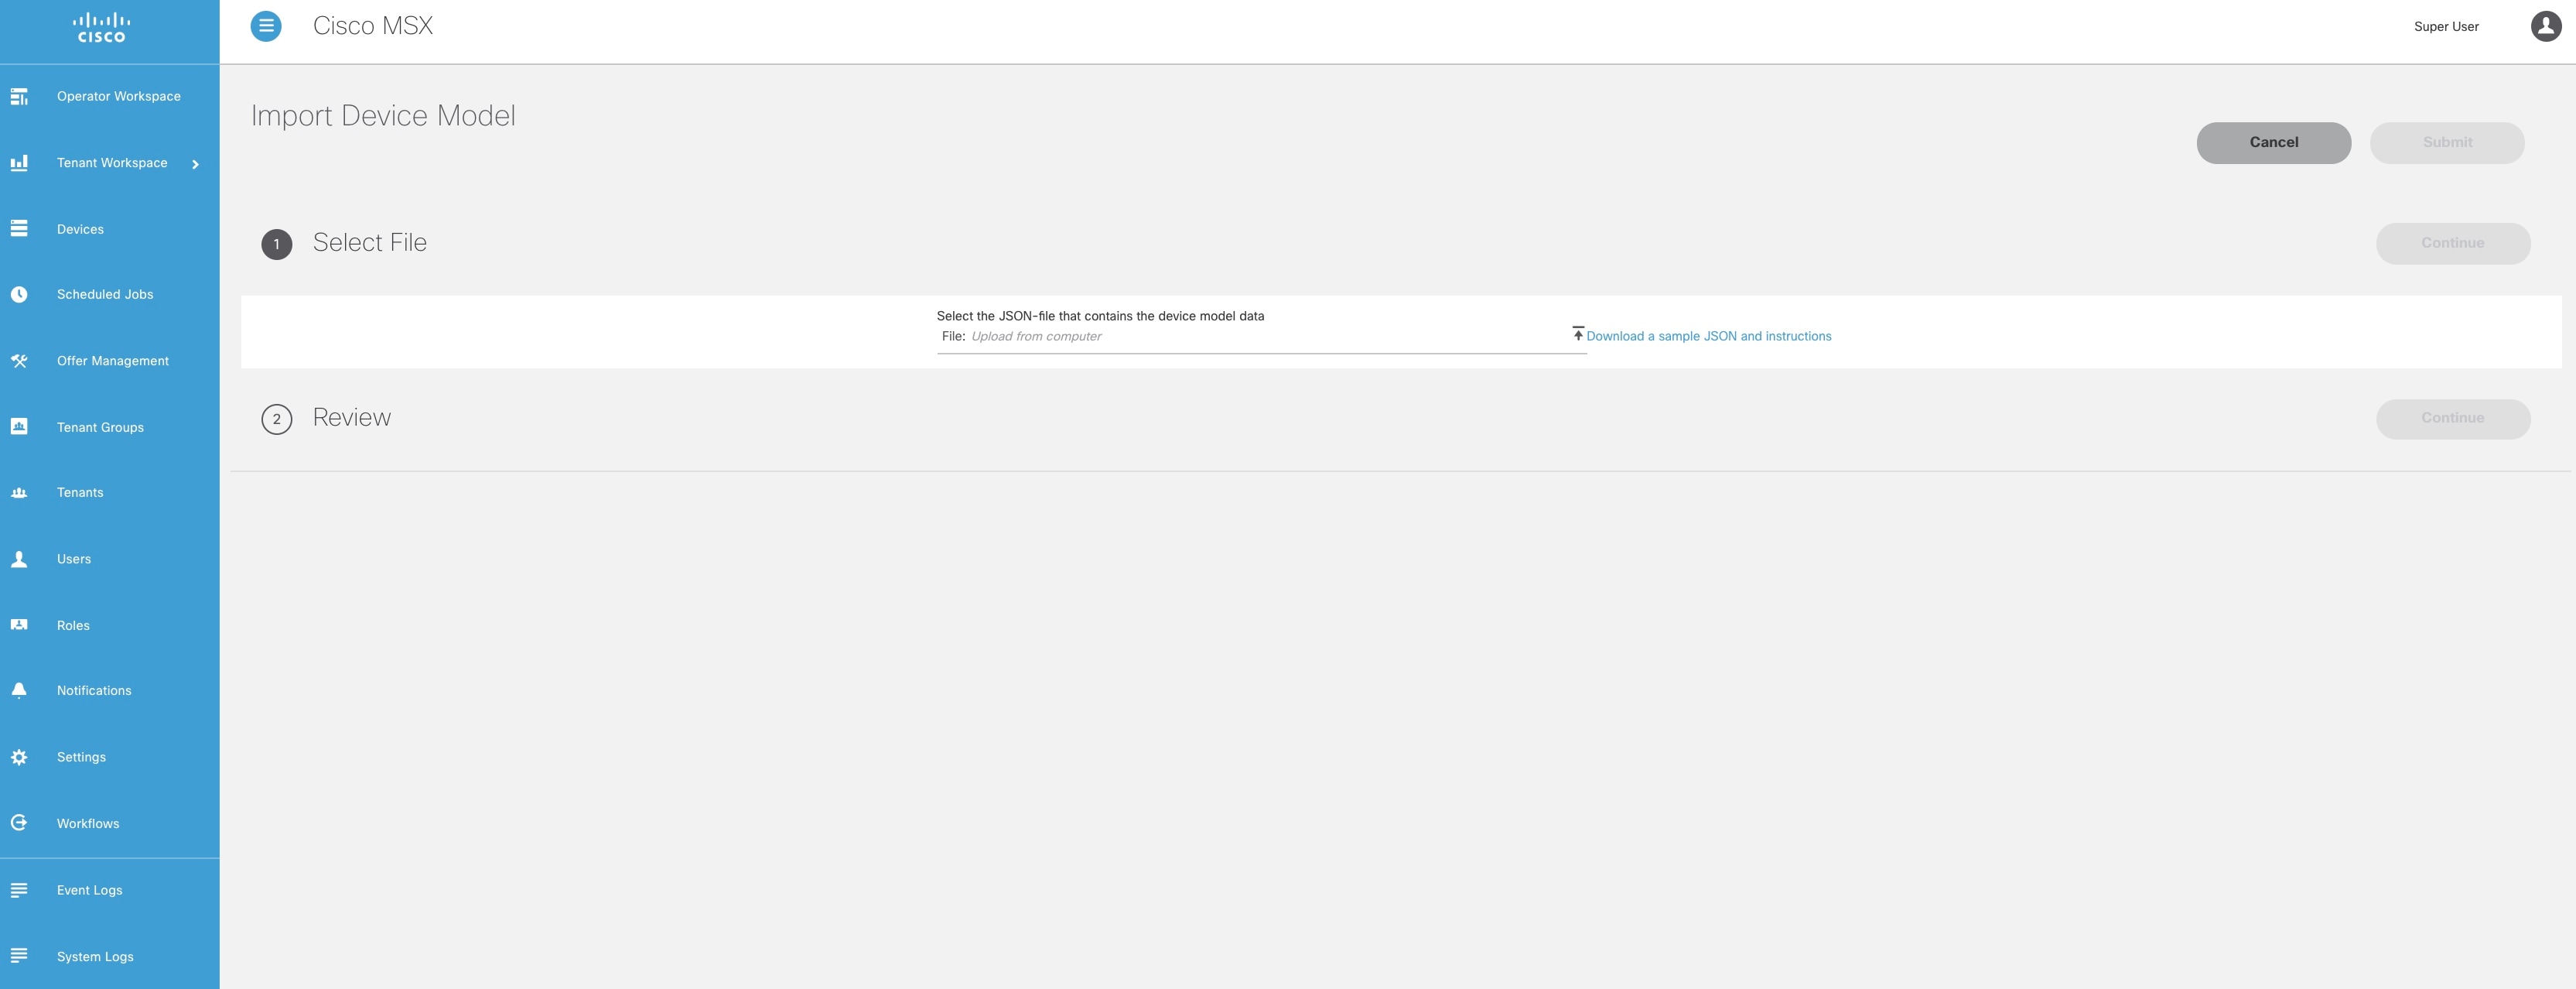The height and width of the screenshot is (989, 2576).
Task: Go to Event Logs menu item
Action: tap(89, 890)
